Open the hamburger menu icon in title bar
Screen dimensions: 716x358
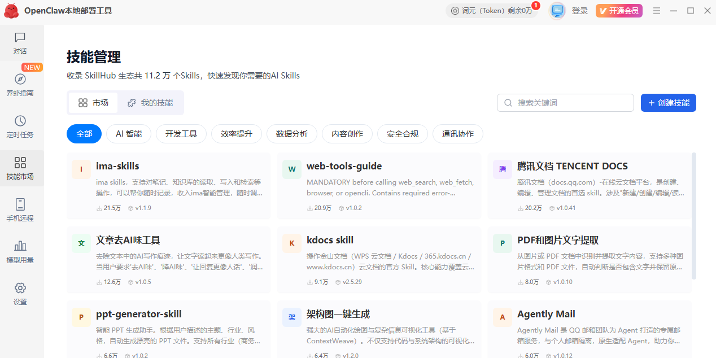tap(657, 11)
